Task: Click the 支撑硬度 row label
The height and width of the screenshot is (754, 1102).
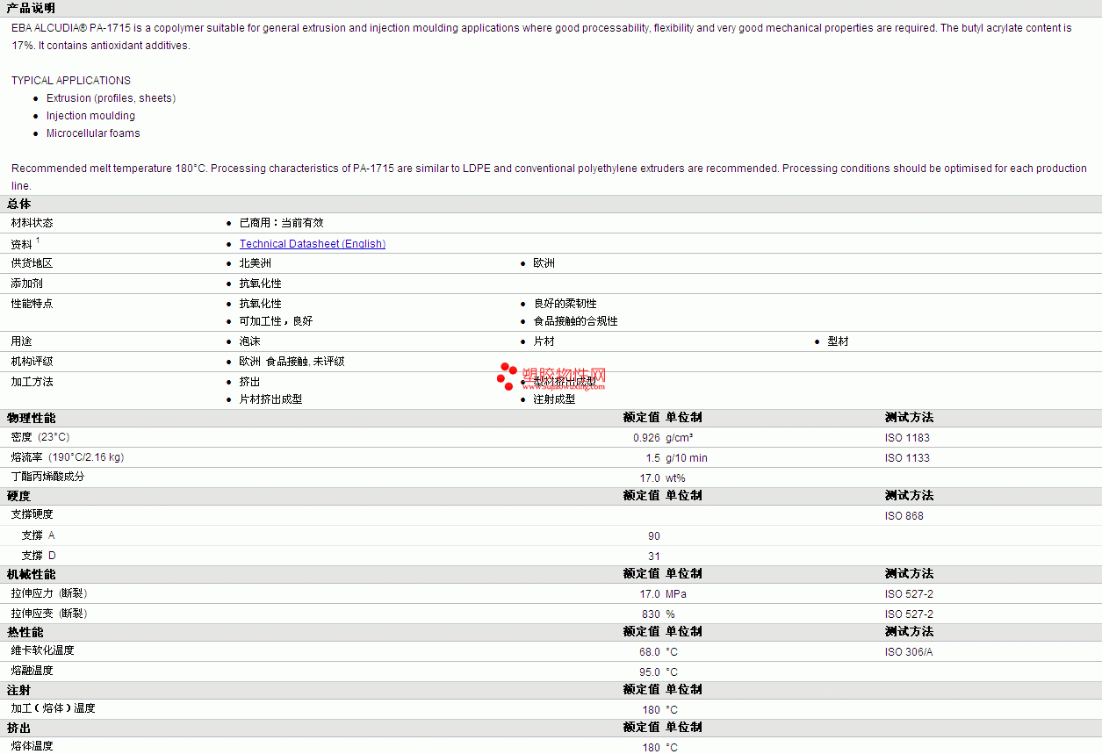Action: 32,514
